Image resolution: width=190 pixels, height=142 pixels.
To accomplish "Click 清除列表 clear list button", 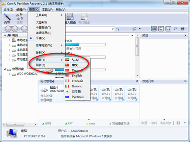I will click(x=166, y=123).
